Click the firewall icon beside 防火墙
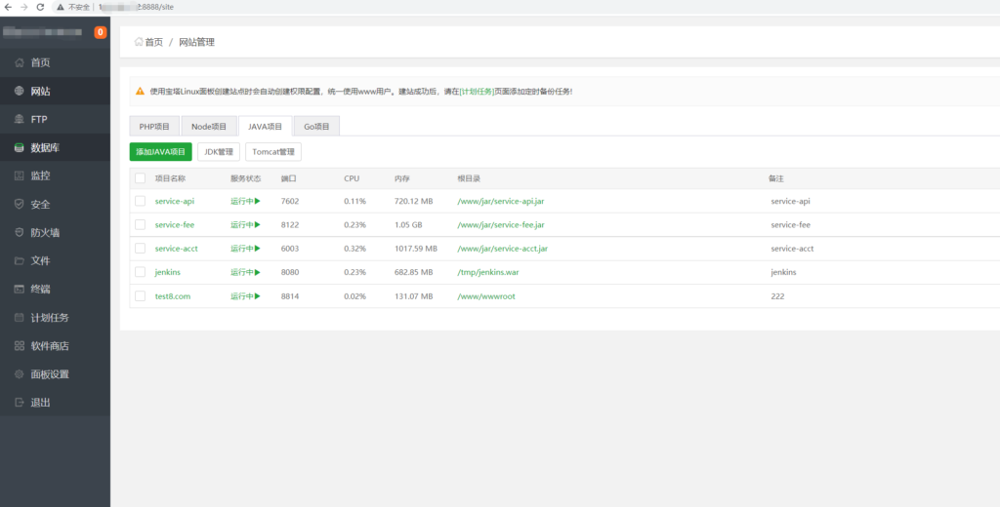This screenshot has height=507, width=1000. (x=20, y=232)
